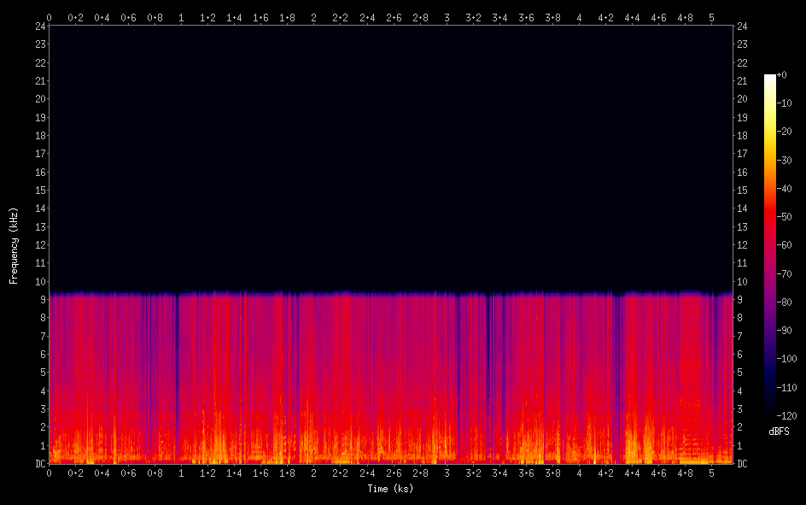Viewport: 806px width, 505px height.
Task: Click the "Time (ks)" axis title
Action: click(390, 489)
